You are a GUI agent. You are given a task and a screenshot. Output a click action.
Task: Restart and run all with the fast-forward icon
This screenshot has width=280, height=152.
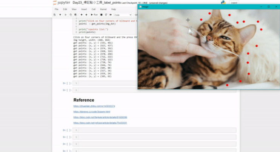(111, 15)
